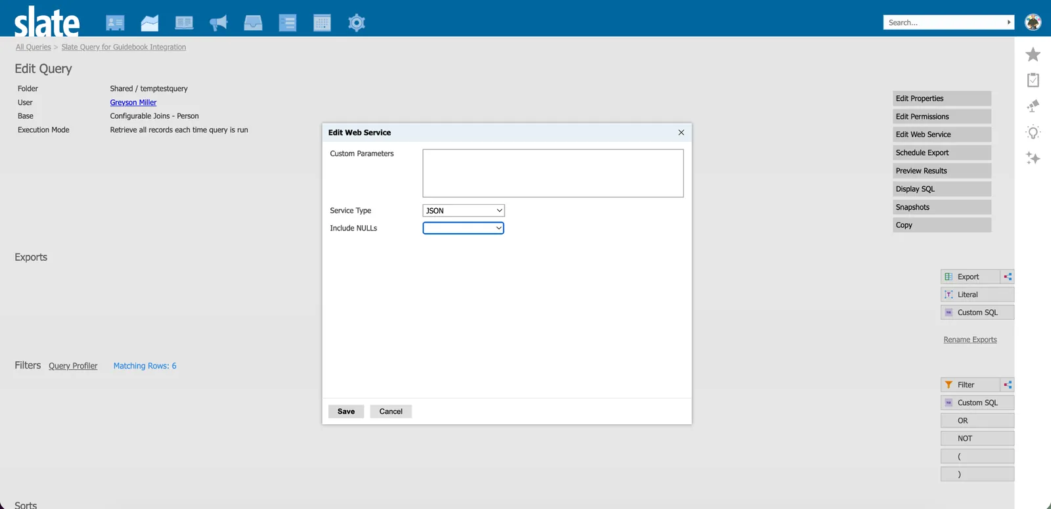Screen dimensions: 1051x509
Task: Click the join icon beside the Filter button
Action: [x=1008, y=384]
